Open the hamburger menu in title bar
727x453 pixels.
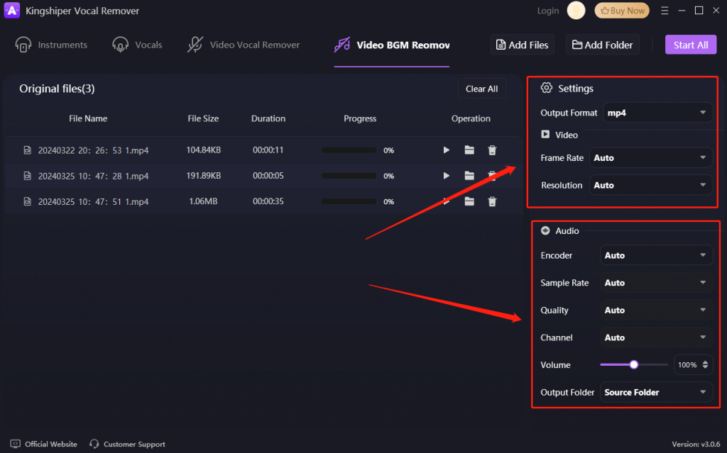665,11
